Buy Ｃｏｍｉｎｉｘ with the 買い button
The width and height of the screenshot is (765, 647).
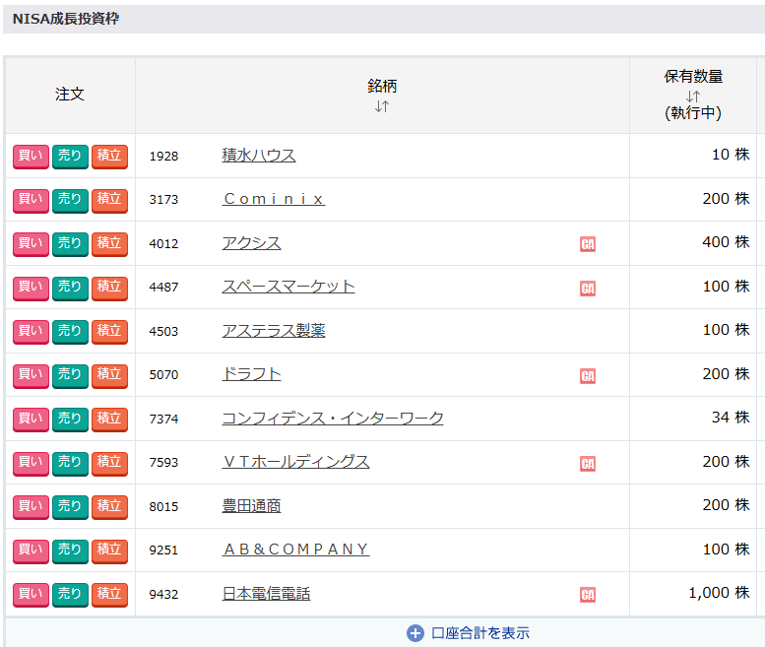coord(31,201)
